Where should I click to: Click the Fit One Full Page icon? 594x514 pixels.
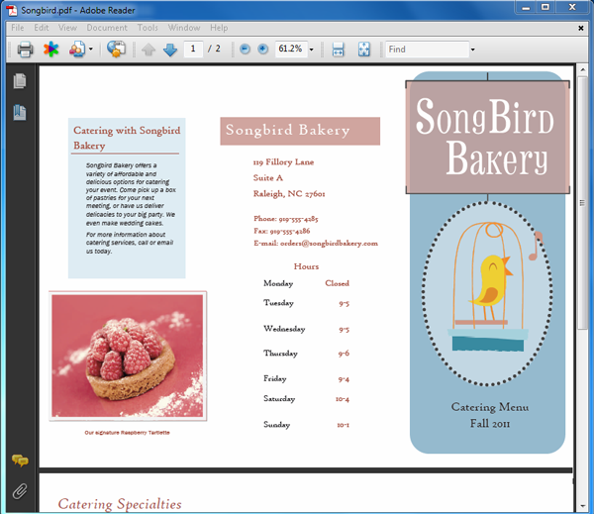point(364,50)
